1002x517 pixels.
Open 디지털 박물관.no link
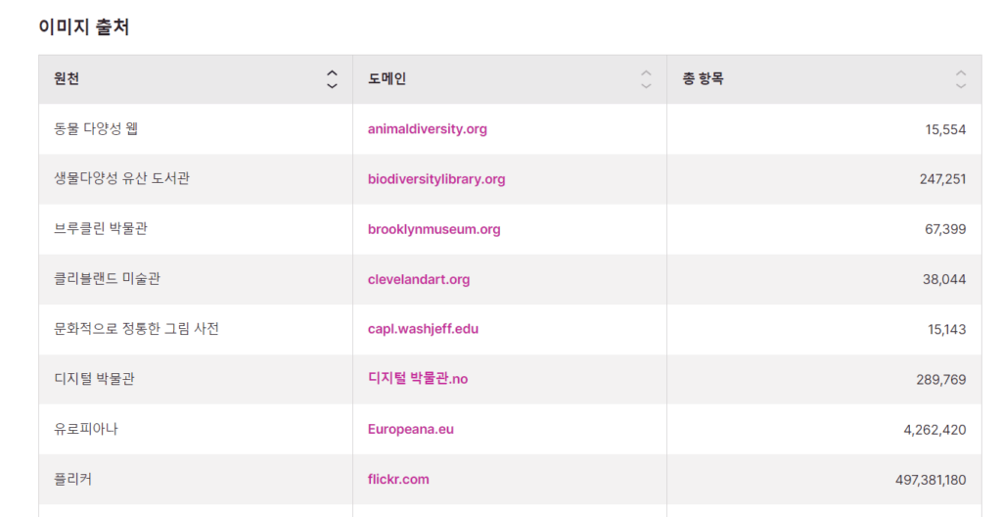(418, 379)
